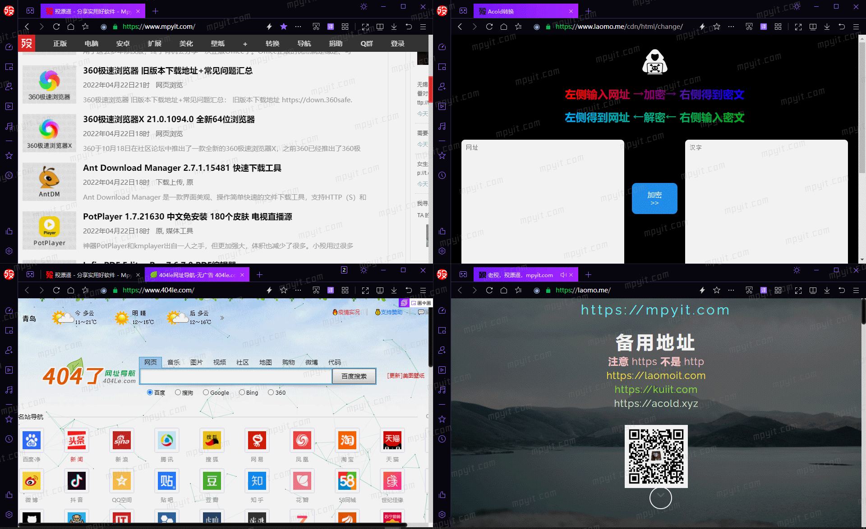Mute audio on 老殁 mpyit.com tab
Image resolution: width=866 pixels, height=529 pixels.
563,275
